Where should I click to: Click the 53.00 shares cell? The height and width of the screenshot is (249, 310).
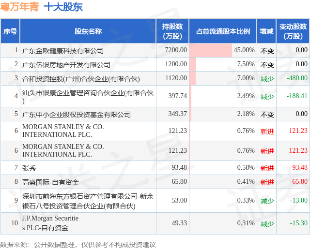[x=179, y=200]
